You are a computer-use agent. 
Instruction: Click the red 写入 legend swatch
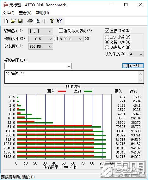pyautogui.click(x=62, y=91)
